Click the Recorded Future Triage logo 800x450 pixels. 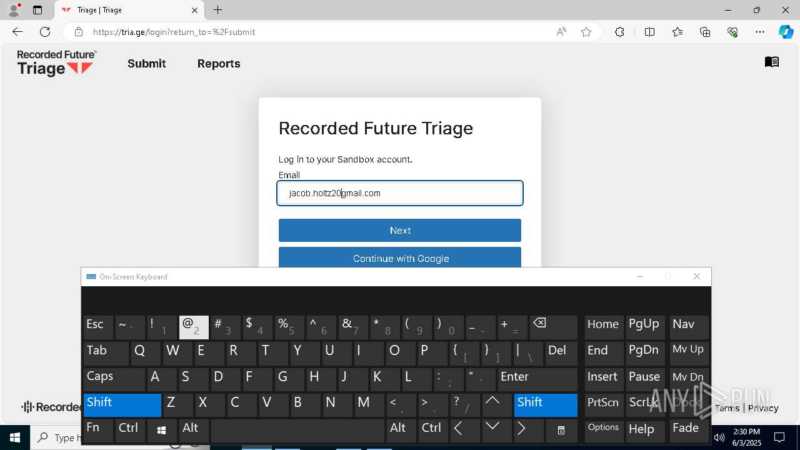click(57, 63)
